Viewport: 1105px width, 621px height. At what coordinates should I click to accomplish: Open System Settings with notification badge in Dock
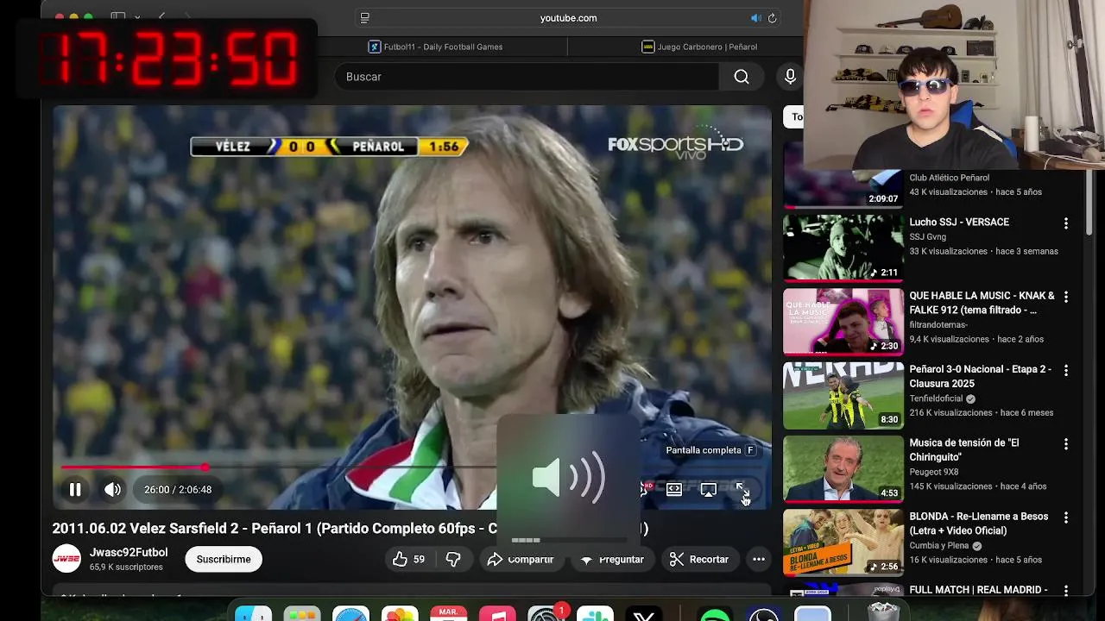546,614
